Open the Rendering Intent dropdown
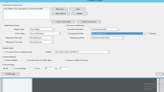 108,38
